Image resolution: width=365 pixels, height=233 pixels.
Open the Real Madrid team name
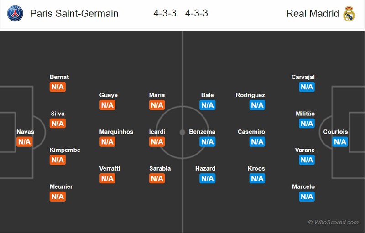[313, 13]
